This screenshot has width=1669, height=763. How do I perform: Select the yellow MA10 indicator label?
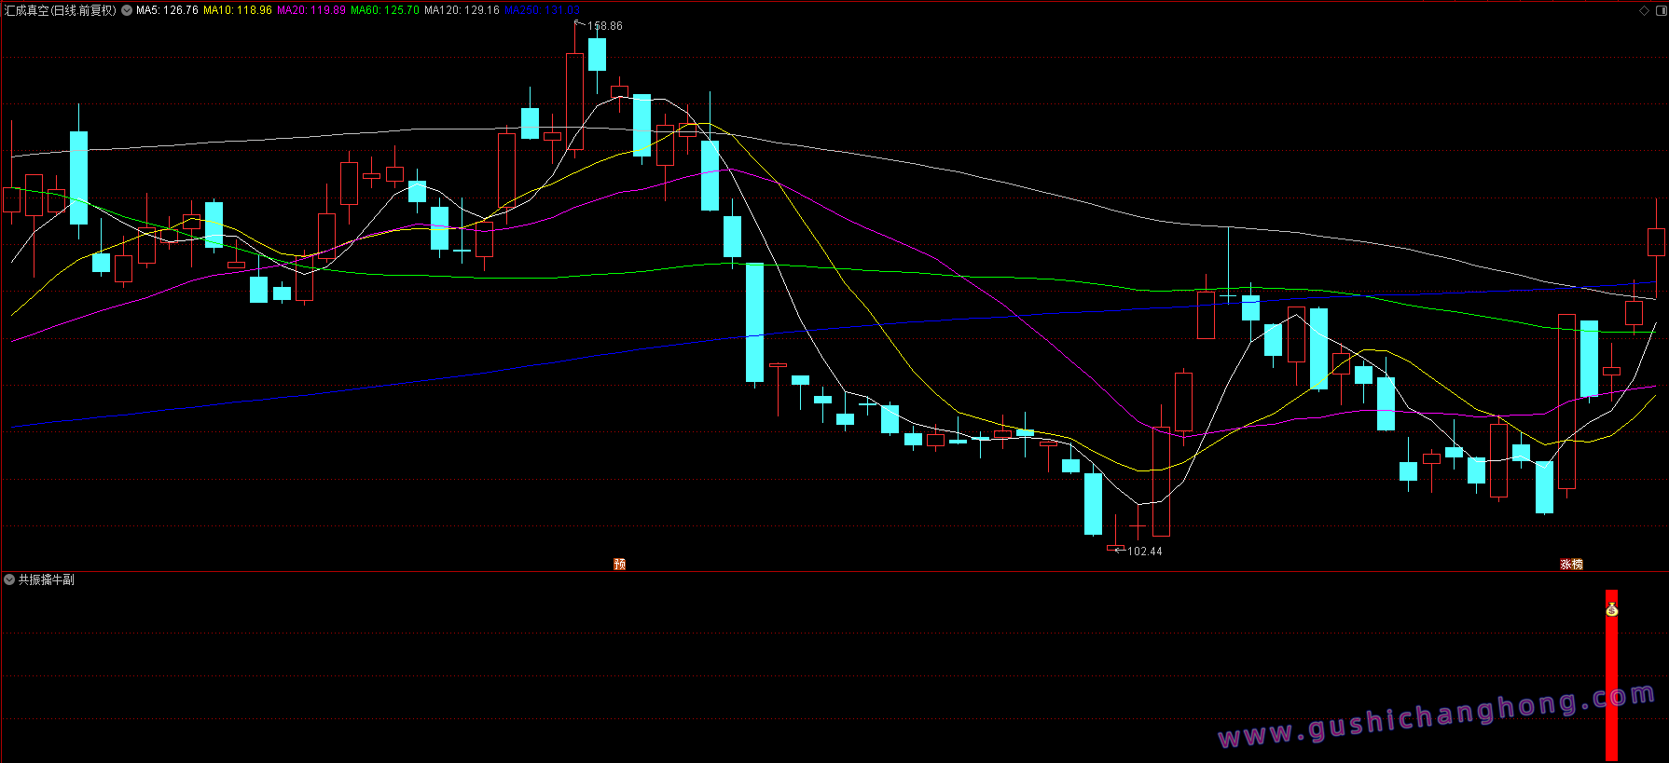[x=238, y=10]
